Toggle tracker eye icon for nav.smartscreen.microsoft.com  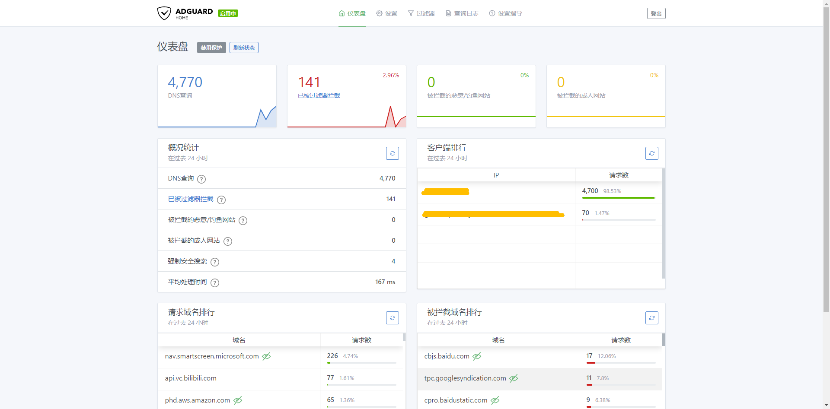click(x=266, y=356)
